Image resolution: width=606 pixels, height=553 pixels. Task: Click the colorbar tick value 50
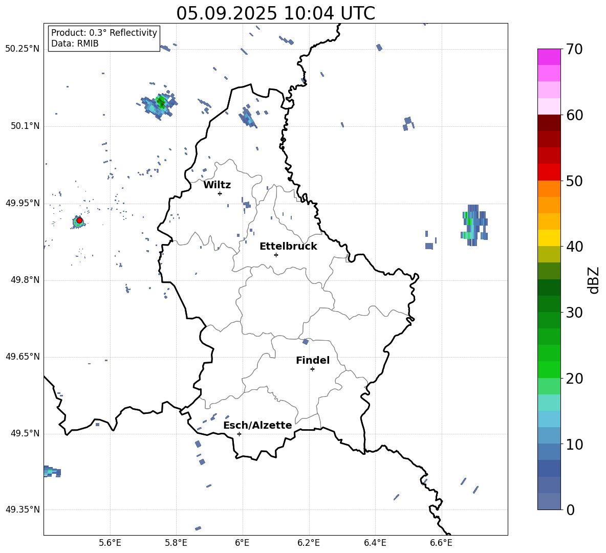[574, 181]
